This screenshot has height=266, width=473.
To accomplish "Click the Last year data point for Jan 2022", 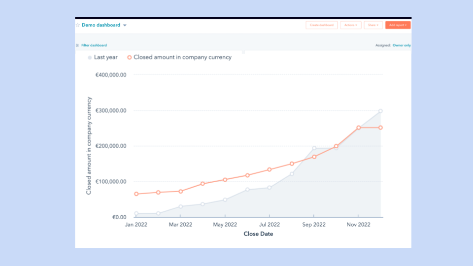I will (136, 213).
